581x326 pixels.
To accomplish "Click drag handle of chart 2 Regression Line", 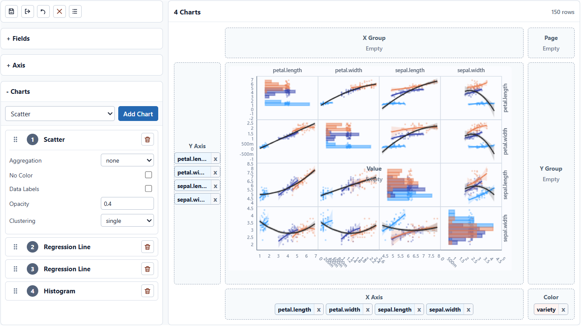I will coord(16,247).
